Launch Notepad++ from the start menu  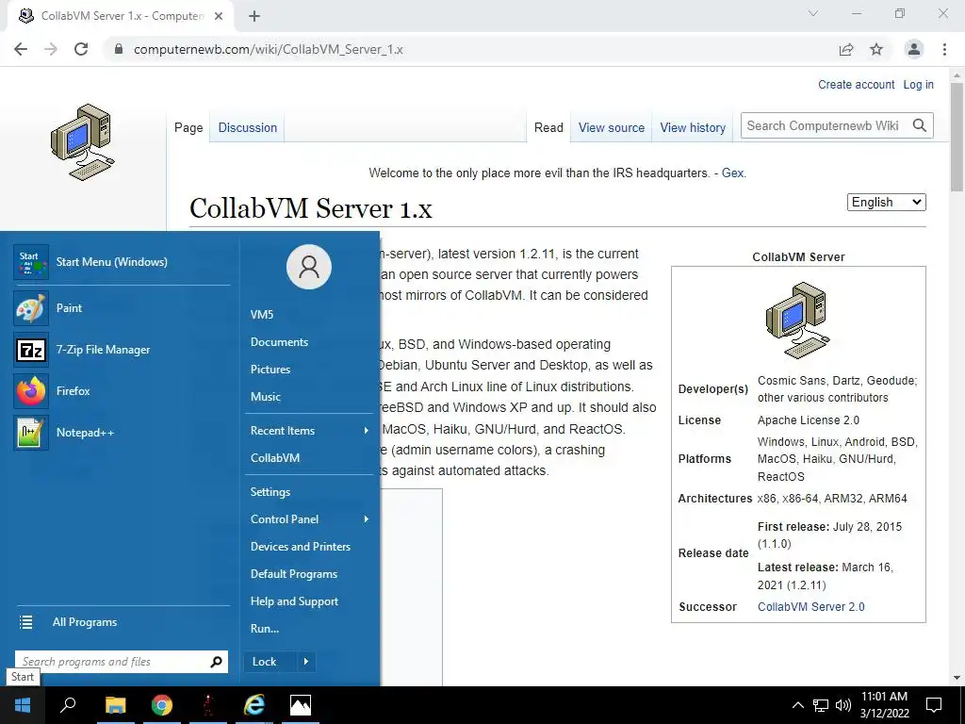[122, 432]
